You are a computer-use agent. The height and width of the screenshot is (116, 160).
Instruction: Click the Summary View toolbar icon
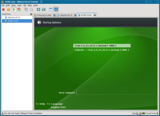[x=51, y=9]
